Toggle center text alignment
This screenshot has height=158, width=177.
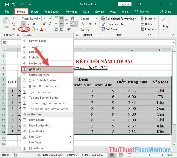[x=61, y=24]
